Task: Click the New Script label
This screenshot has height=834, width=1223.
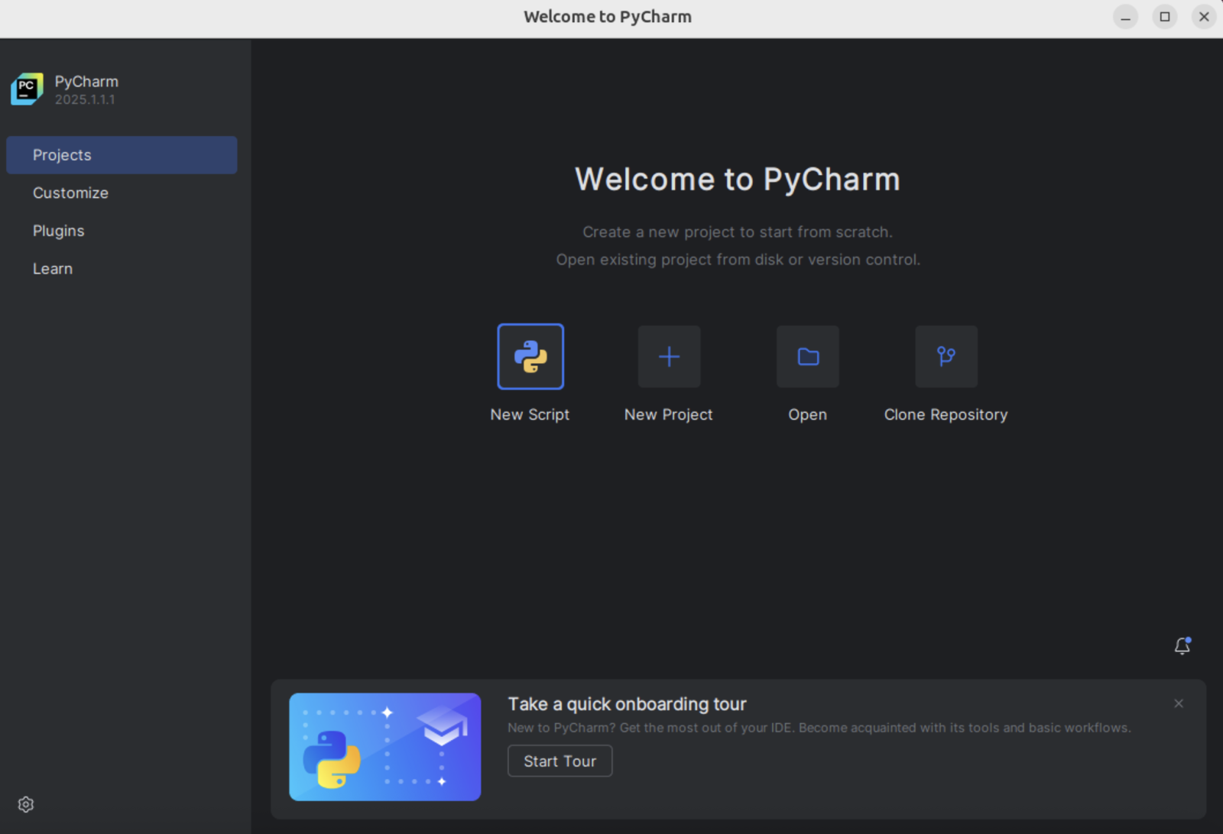Action: coord(530,414)
